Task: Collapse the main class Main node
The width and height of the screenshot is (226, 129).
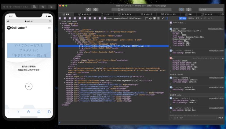Action: click(71, 38)
